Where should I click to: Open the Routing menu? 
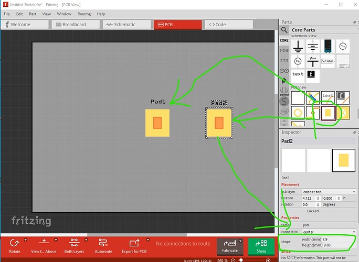(84, 14)
